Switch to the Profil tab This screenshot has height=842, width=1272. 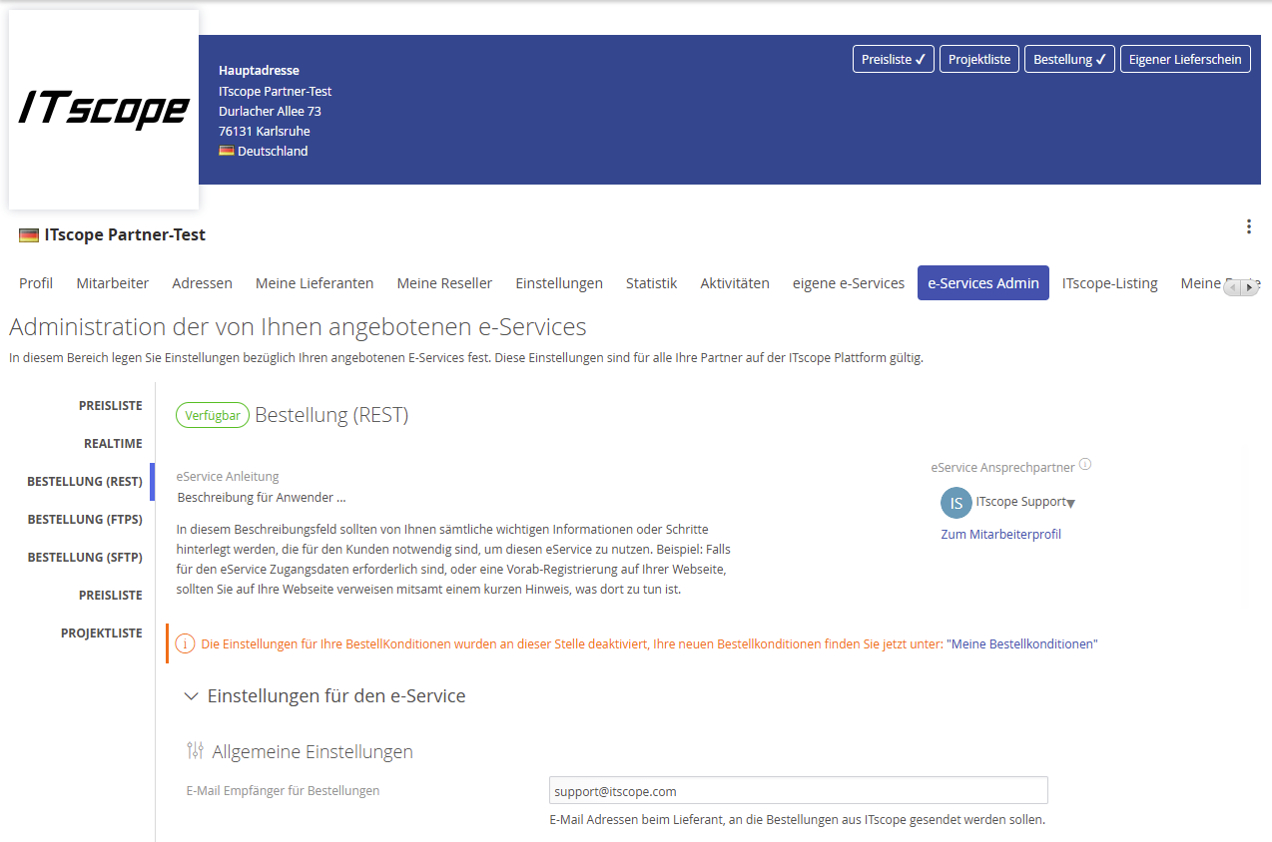click(36, 283)
